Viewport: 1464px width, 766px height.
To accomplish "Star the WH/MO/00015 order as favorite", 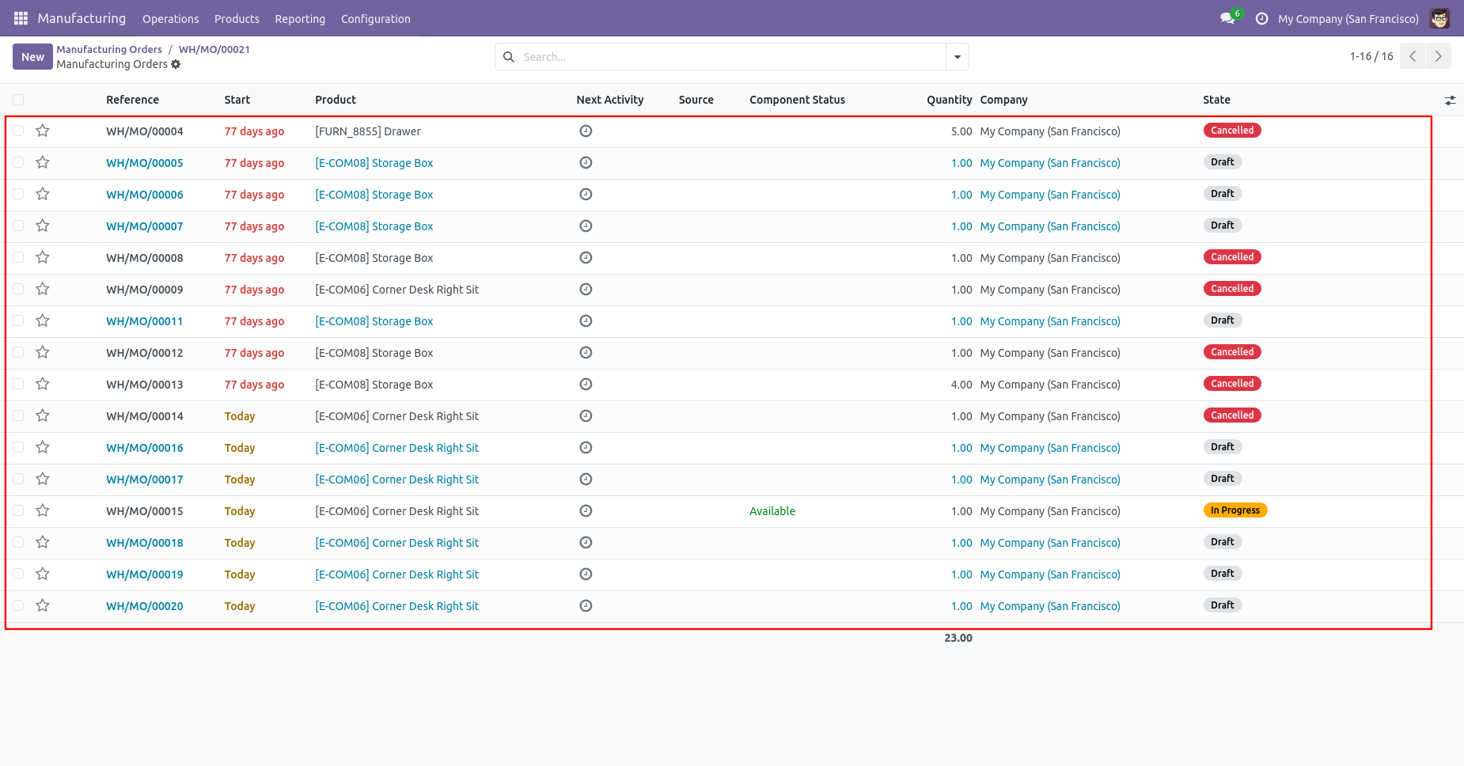I will point(43,510).
